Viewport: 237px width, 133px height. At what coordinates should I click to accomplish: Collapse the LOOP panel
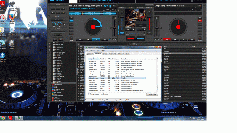pyautogui.click(x=49, y=29)
